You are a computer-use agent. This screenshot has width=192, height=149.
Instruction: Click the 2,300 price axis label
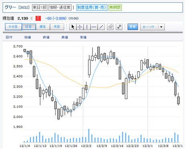(18, 87)
